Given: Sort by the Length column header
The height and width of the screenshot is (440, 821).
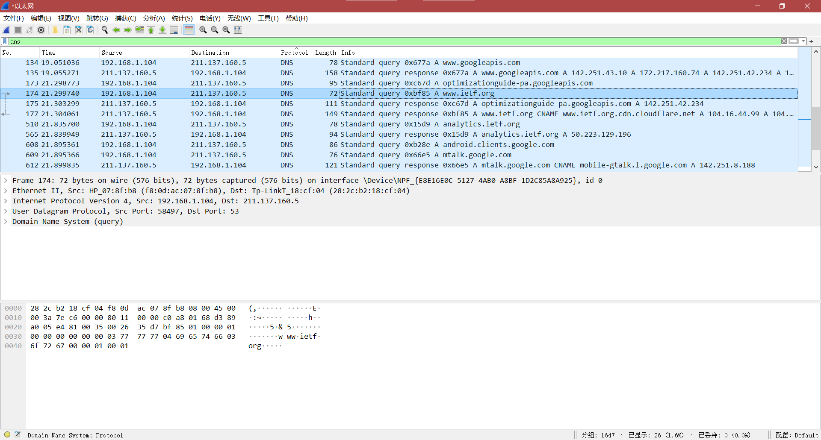Looking at the screenshot, I should [326, 53].
